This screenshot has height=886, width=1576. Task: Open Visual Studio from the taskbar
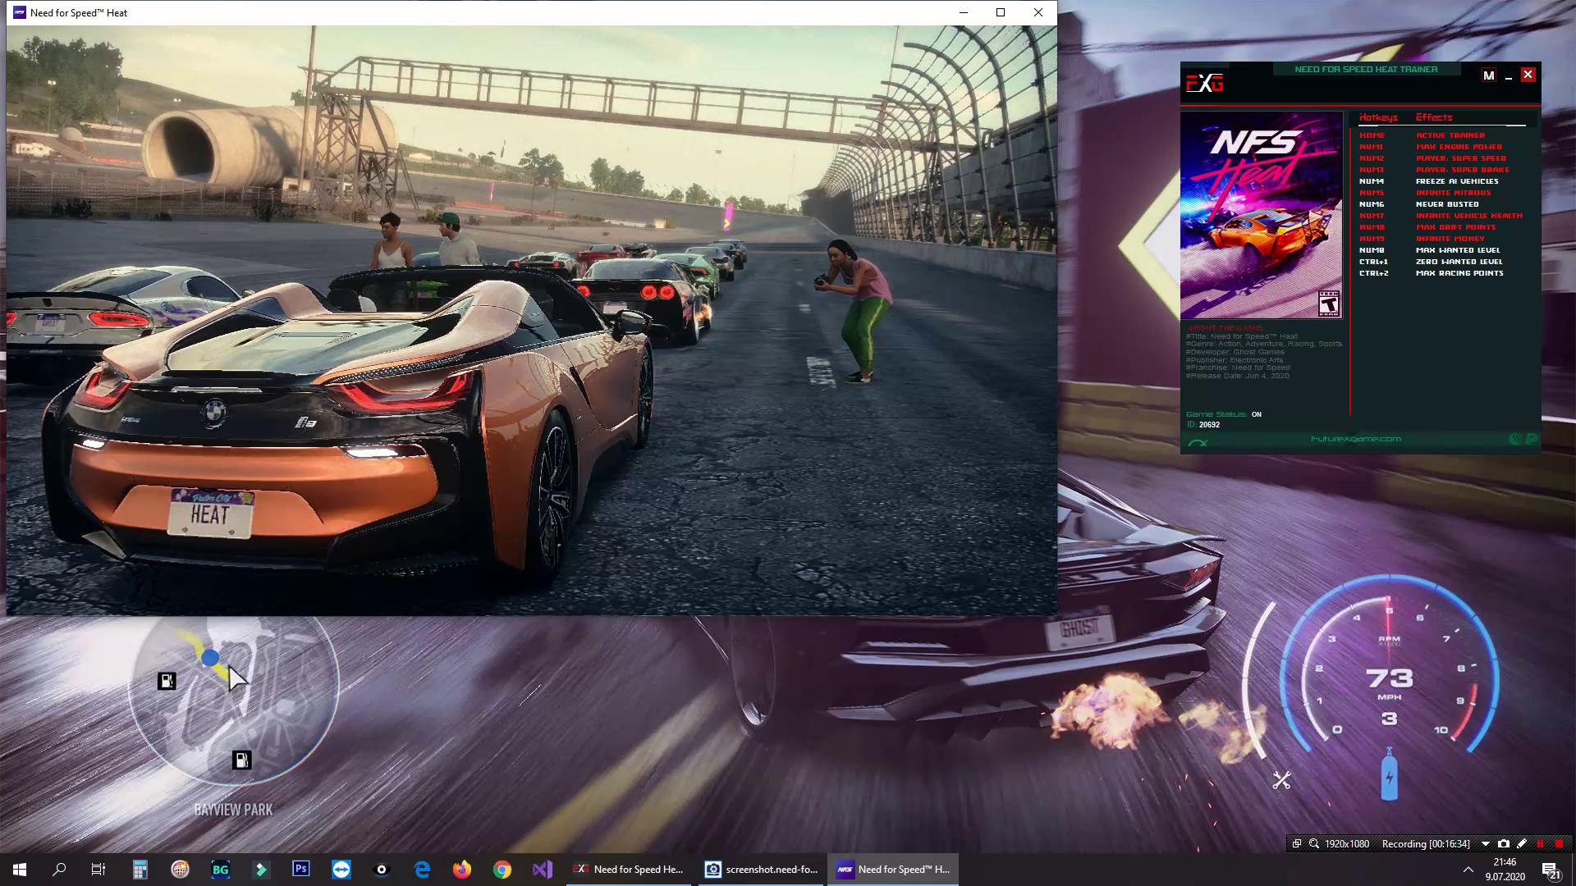543,870
